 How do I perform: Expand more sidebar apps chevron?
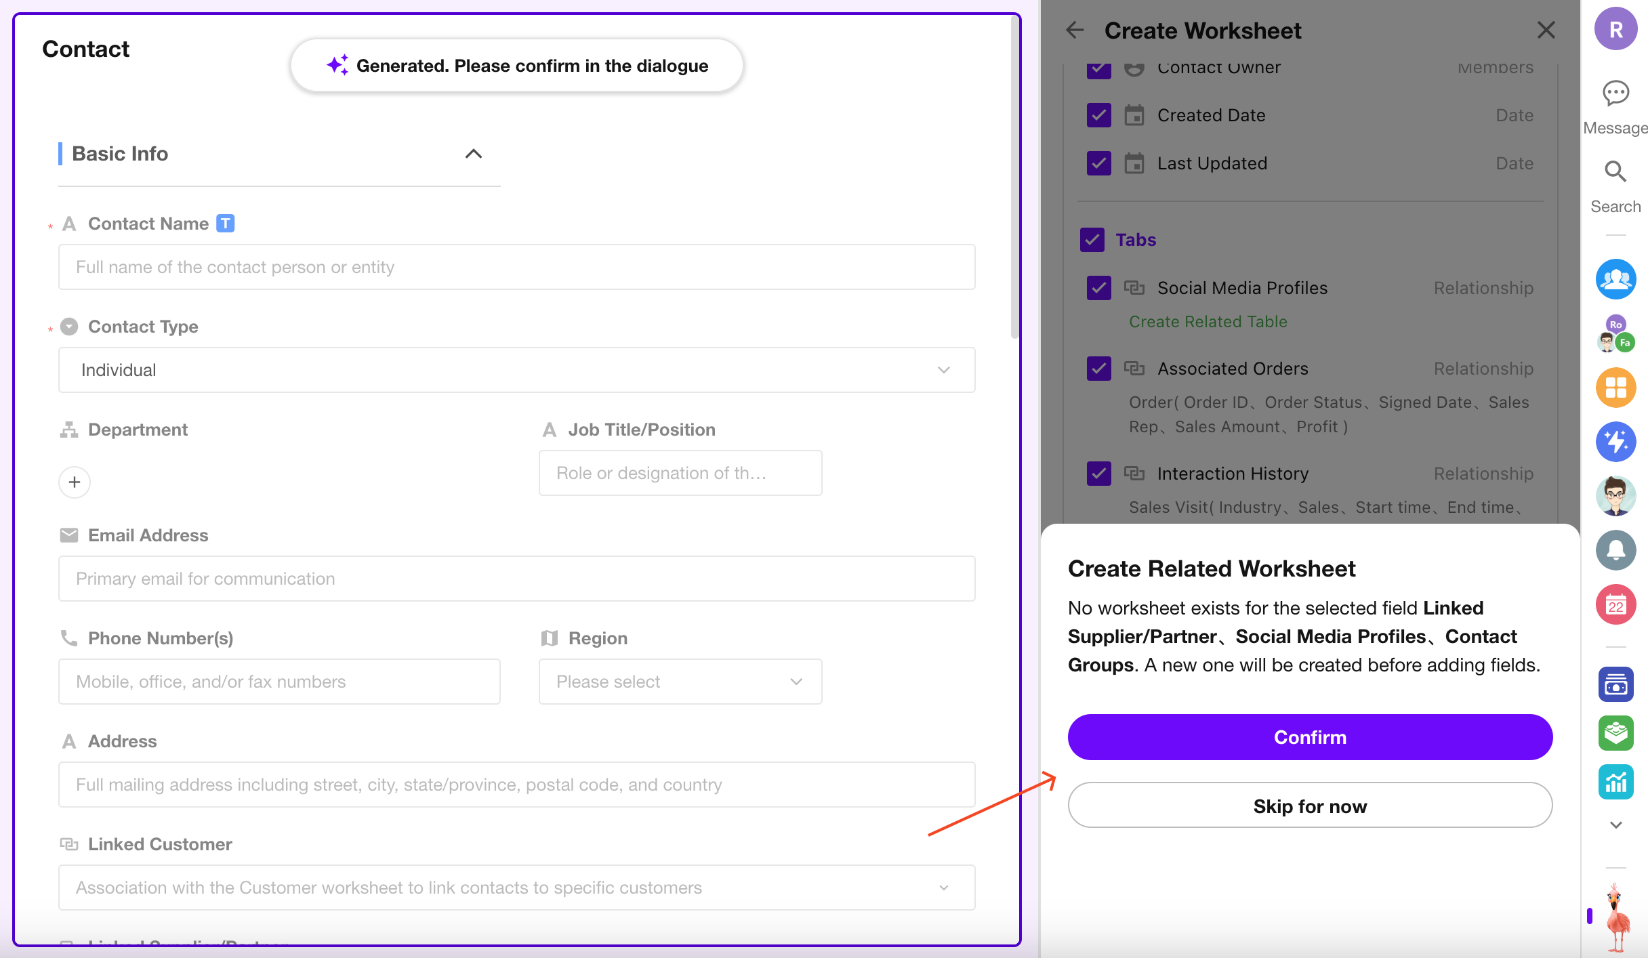(1615, 825)
